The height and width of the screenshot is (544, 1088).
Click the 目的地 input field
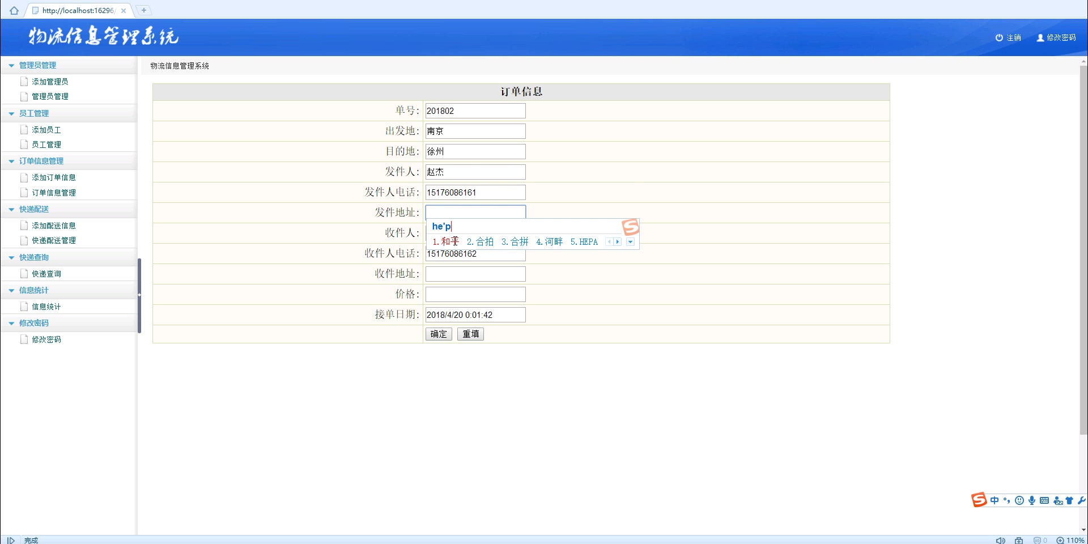pos(475,152)
